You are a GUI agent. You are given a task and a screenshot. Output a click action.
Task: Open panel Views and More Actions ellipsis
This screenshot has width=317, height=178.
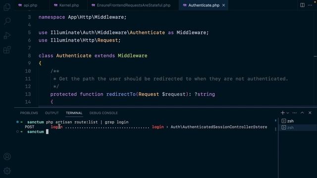pos(295,113)
